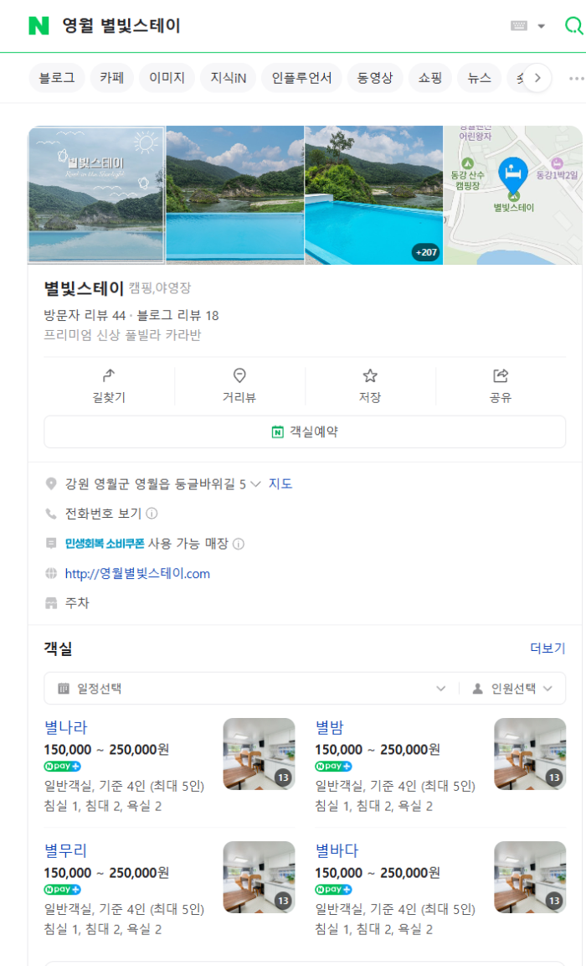Switch to the 쇼핑 tab

click(429, 77)
